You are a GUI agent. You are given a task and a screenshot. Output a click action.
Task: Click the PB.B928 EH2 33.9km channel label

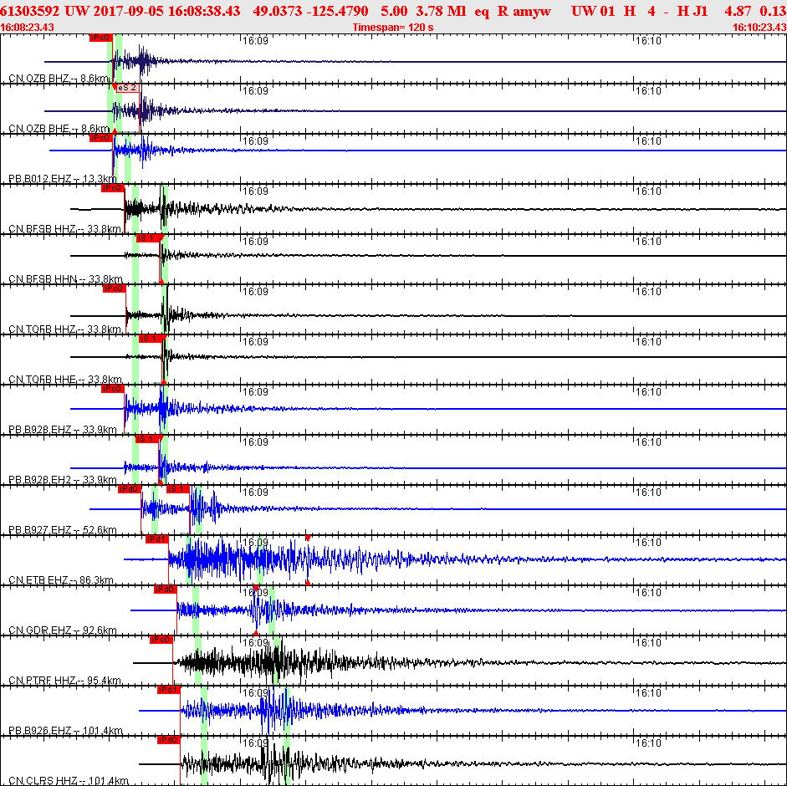click(x=63, y=480)
